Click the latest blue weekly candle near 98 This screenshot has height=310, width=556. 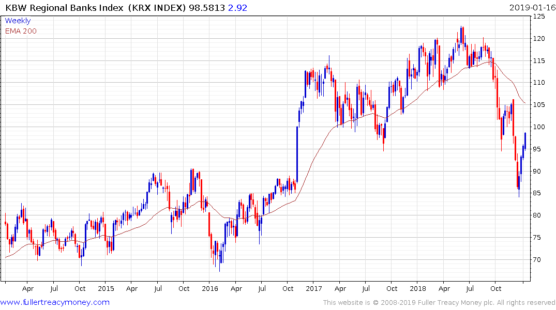pyautogui.click(x=525, y=141)
